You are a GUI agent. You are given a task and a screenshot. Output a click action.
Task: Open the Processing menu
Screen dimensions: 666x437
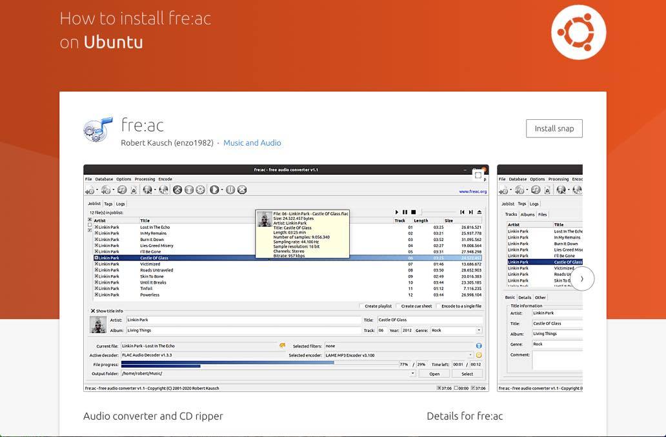145,179
